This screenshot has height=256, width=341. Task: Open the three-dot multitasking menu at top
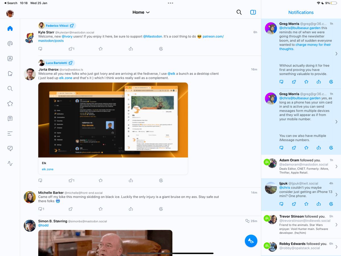point(170,3)
